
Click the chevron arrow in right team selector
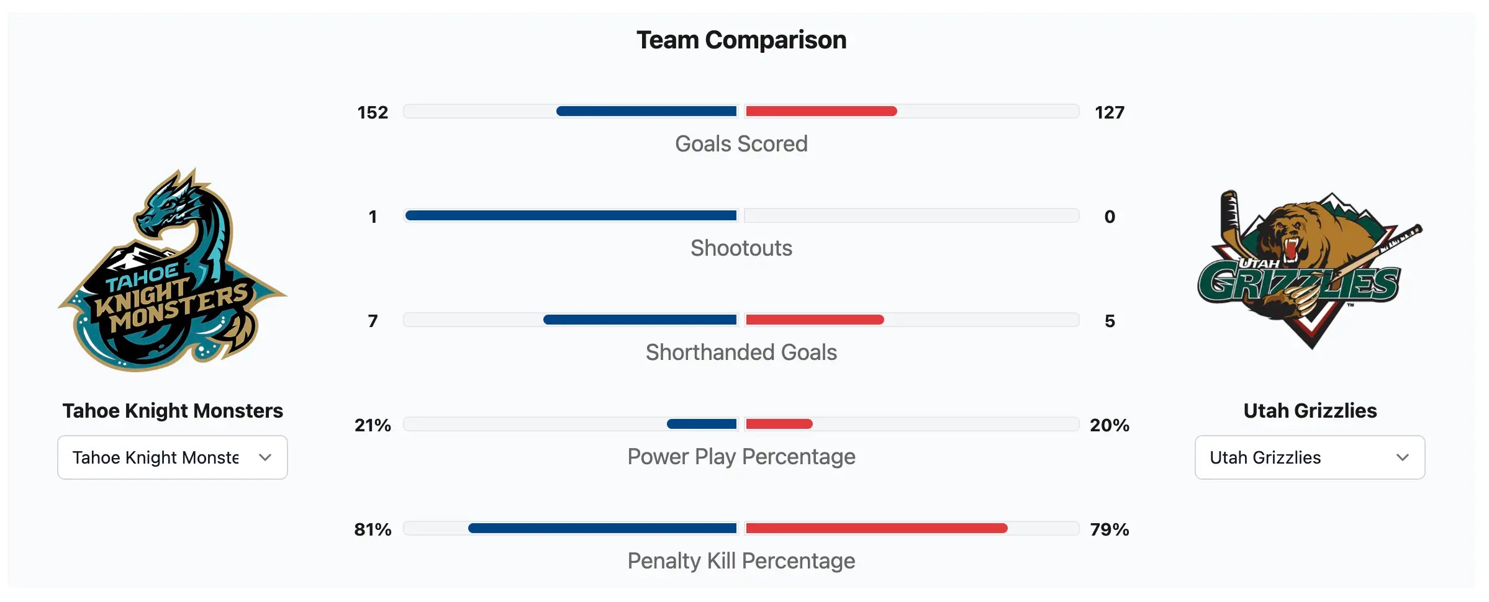[1402, 457]
